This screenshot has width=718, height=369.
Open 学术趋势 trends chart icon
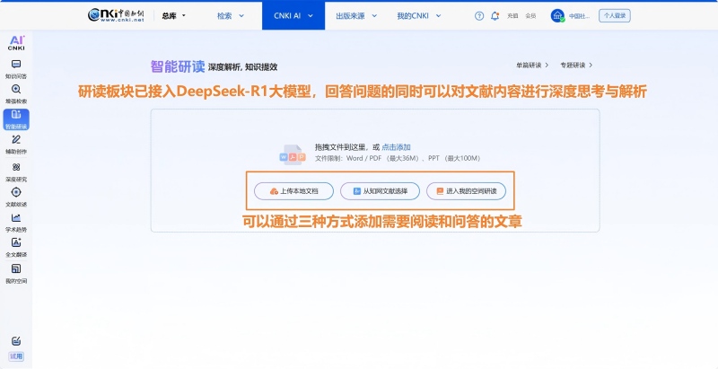[15, 221]
